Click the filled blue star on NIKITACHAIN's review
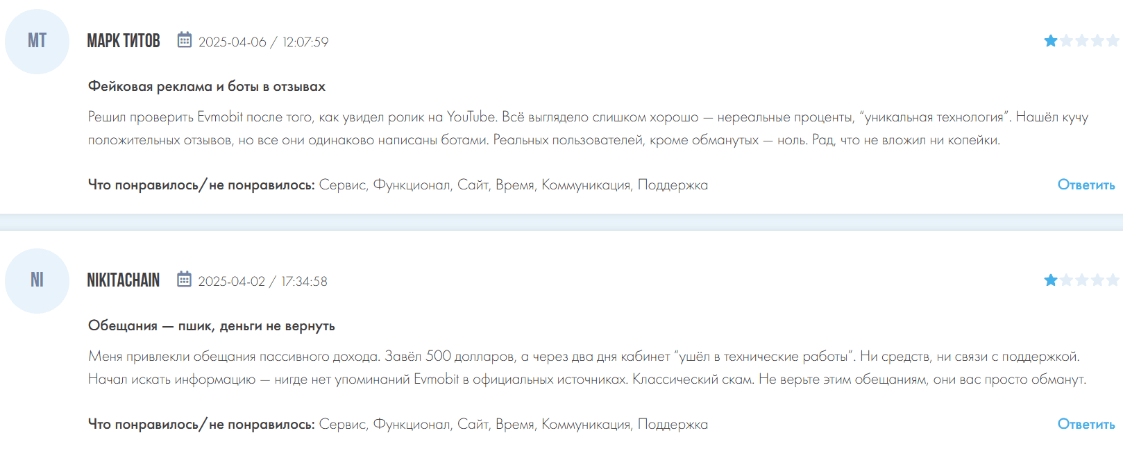This screenshot has height=451, width=1123. [x=1051, y=280]
